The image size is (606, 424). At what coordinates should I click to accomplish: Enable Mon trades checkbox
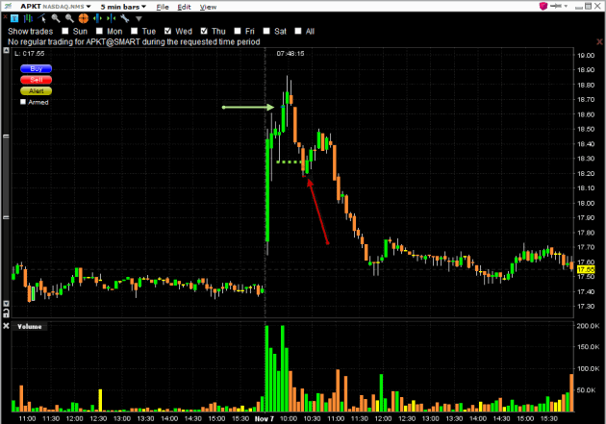tap(99, 31)
